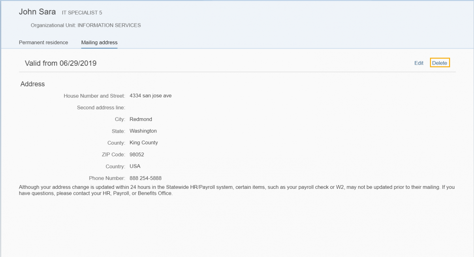Click the Second address line label
The width and height of the screenshot is (474, 257).
point(101,108)
